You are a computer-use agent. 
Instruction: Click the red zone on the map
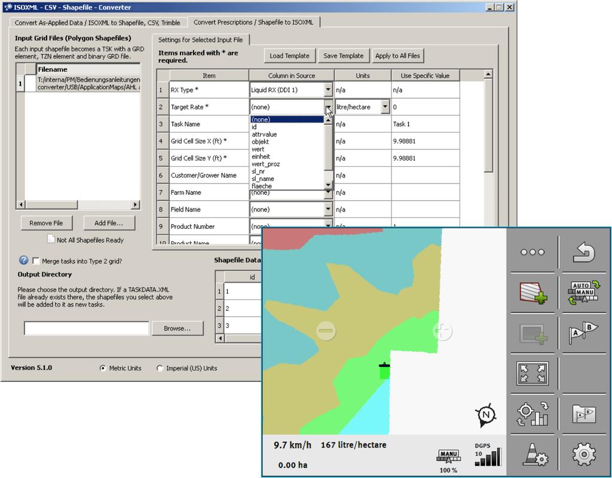click(287, 237)
